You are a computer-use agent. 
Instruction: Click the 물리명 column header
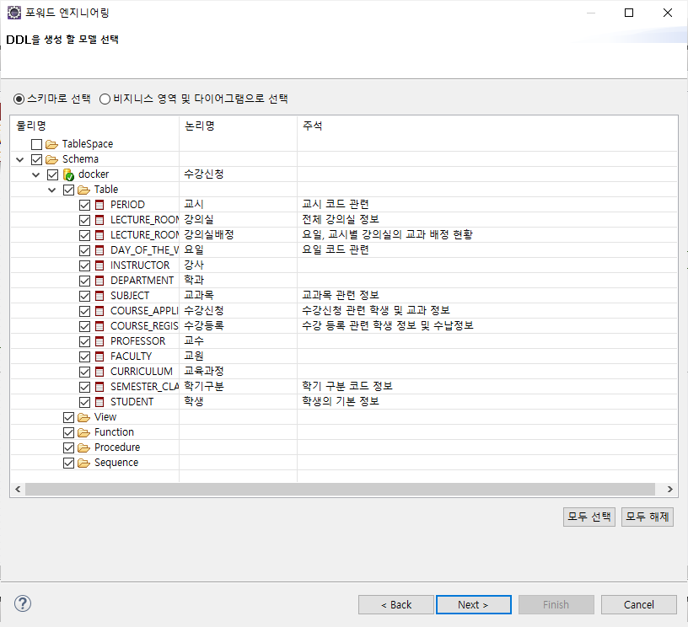click(x=94, y=126)
